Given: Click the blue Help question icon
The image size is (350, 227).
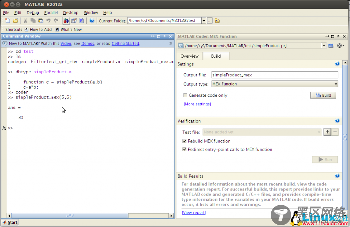Looking at the screenshot, I should point(92,21).
